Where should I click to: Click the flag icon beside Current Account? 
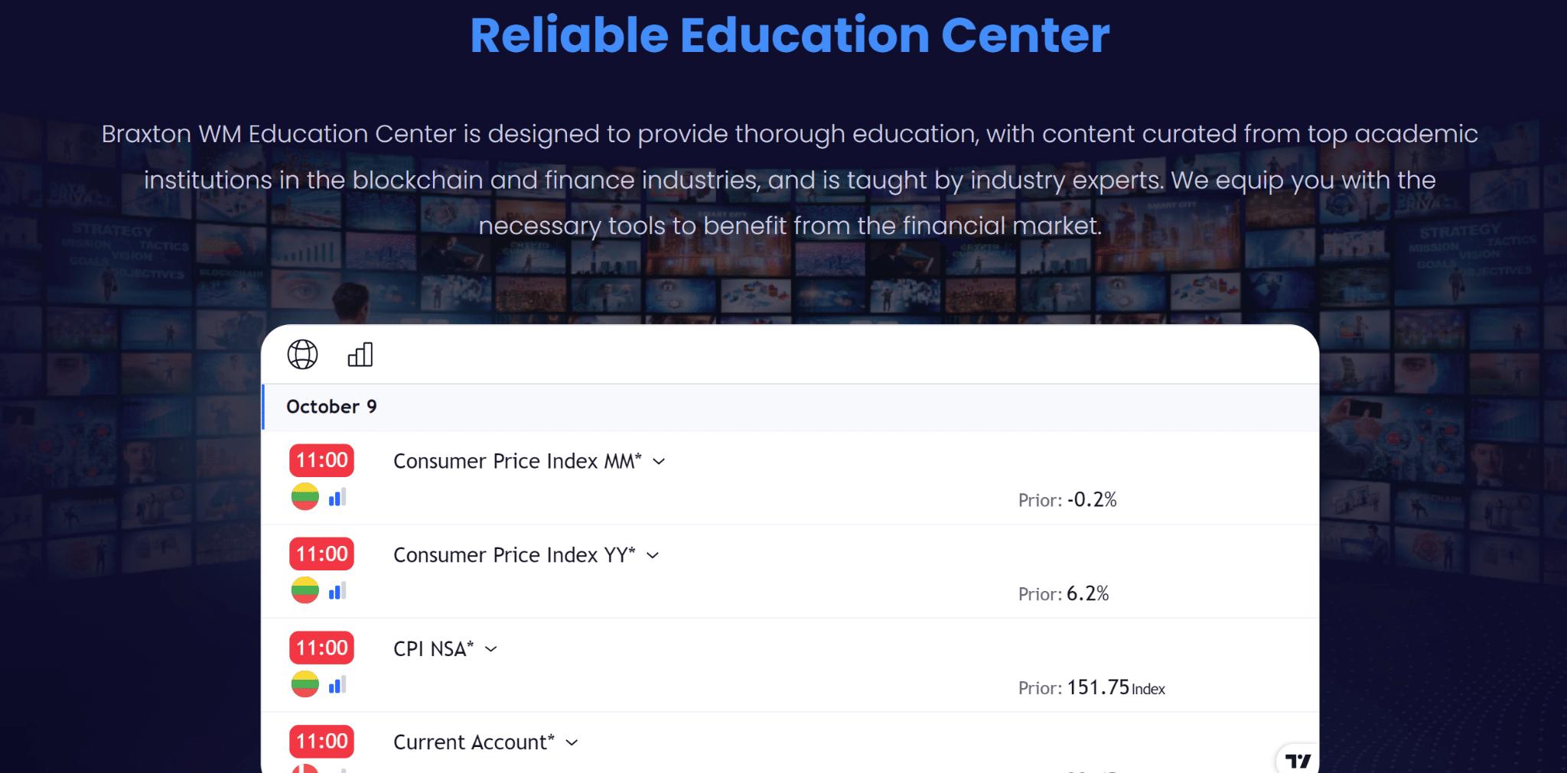(305, 768)
